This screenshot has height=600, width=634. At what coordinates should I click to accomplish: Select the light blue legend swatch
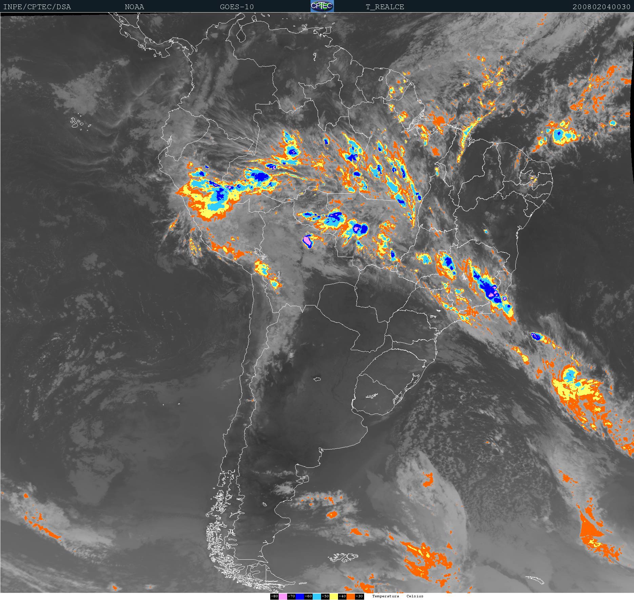tap(317, 596)
